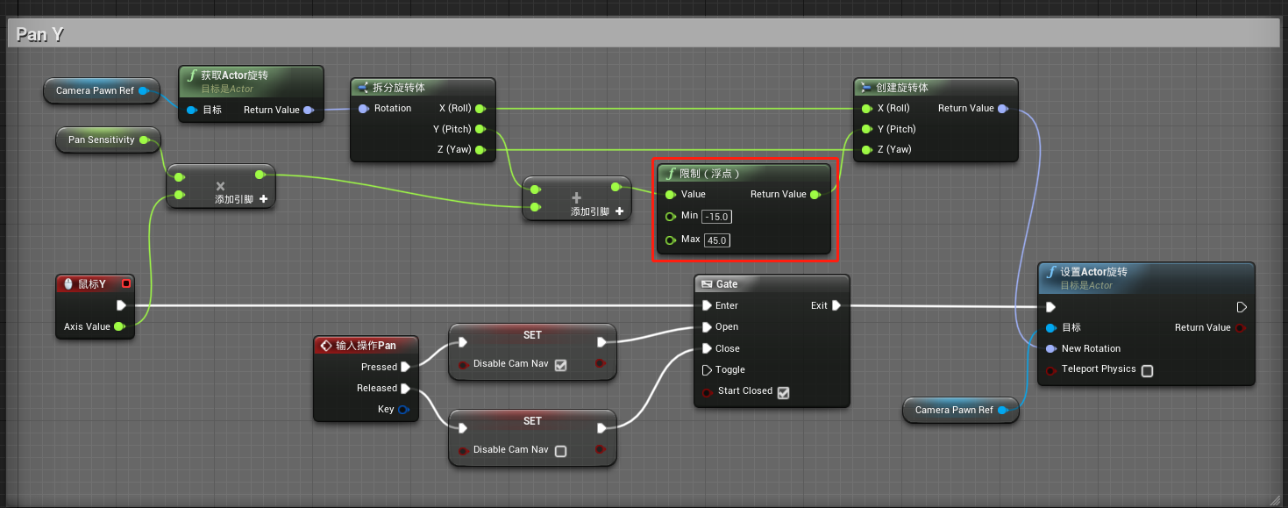This screenshot has width=1288, height=508.
Task: Click the exec output pin of 设置Actor旋转
Action: [1242, 307]
